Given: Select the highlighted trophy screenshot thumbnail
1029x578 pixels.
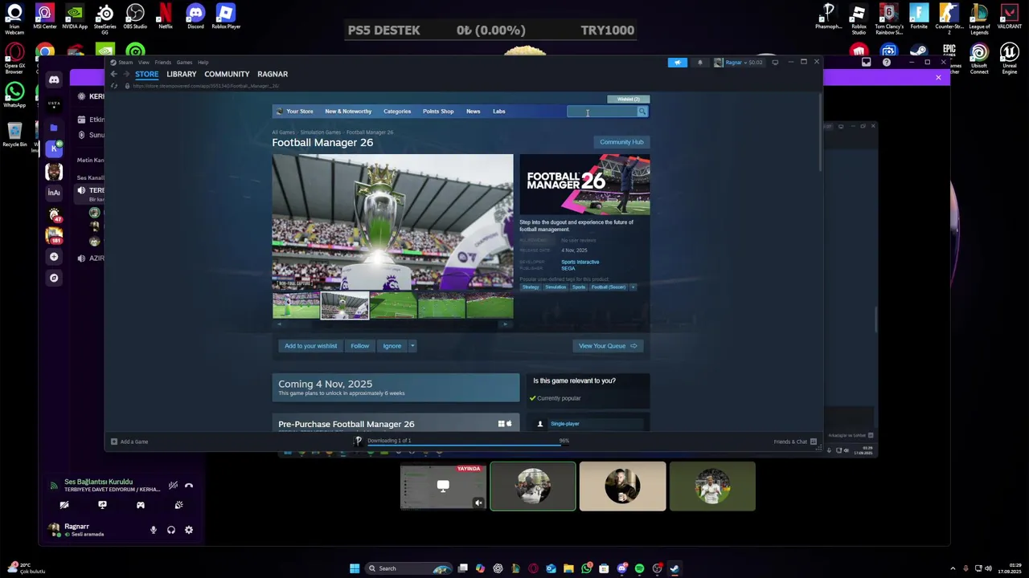Looking at the screenshot, I should (345, 306).
